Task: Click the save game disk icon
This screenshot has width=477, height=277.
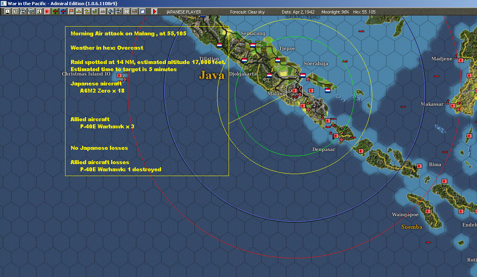Action: click(8, 12)
